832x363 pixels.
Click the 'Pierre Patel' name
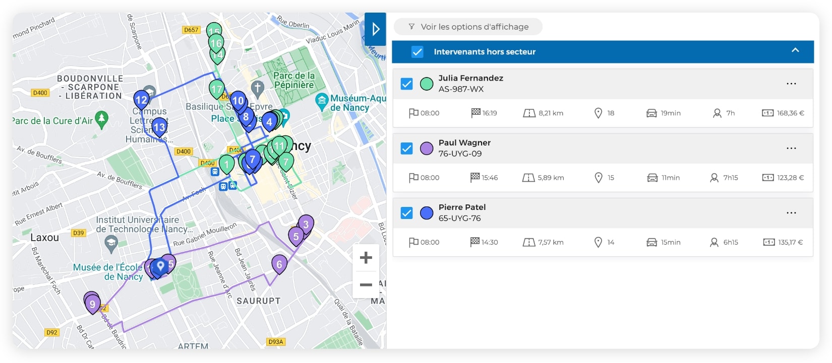(x=462, y=207)
